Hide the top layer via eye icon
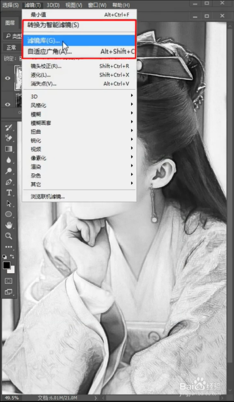This screenshot has width=234, height=402. point(7,78)
